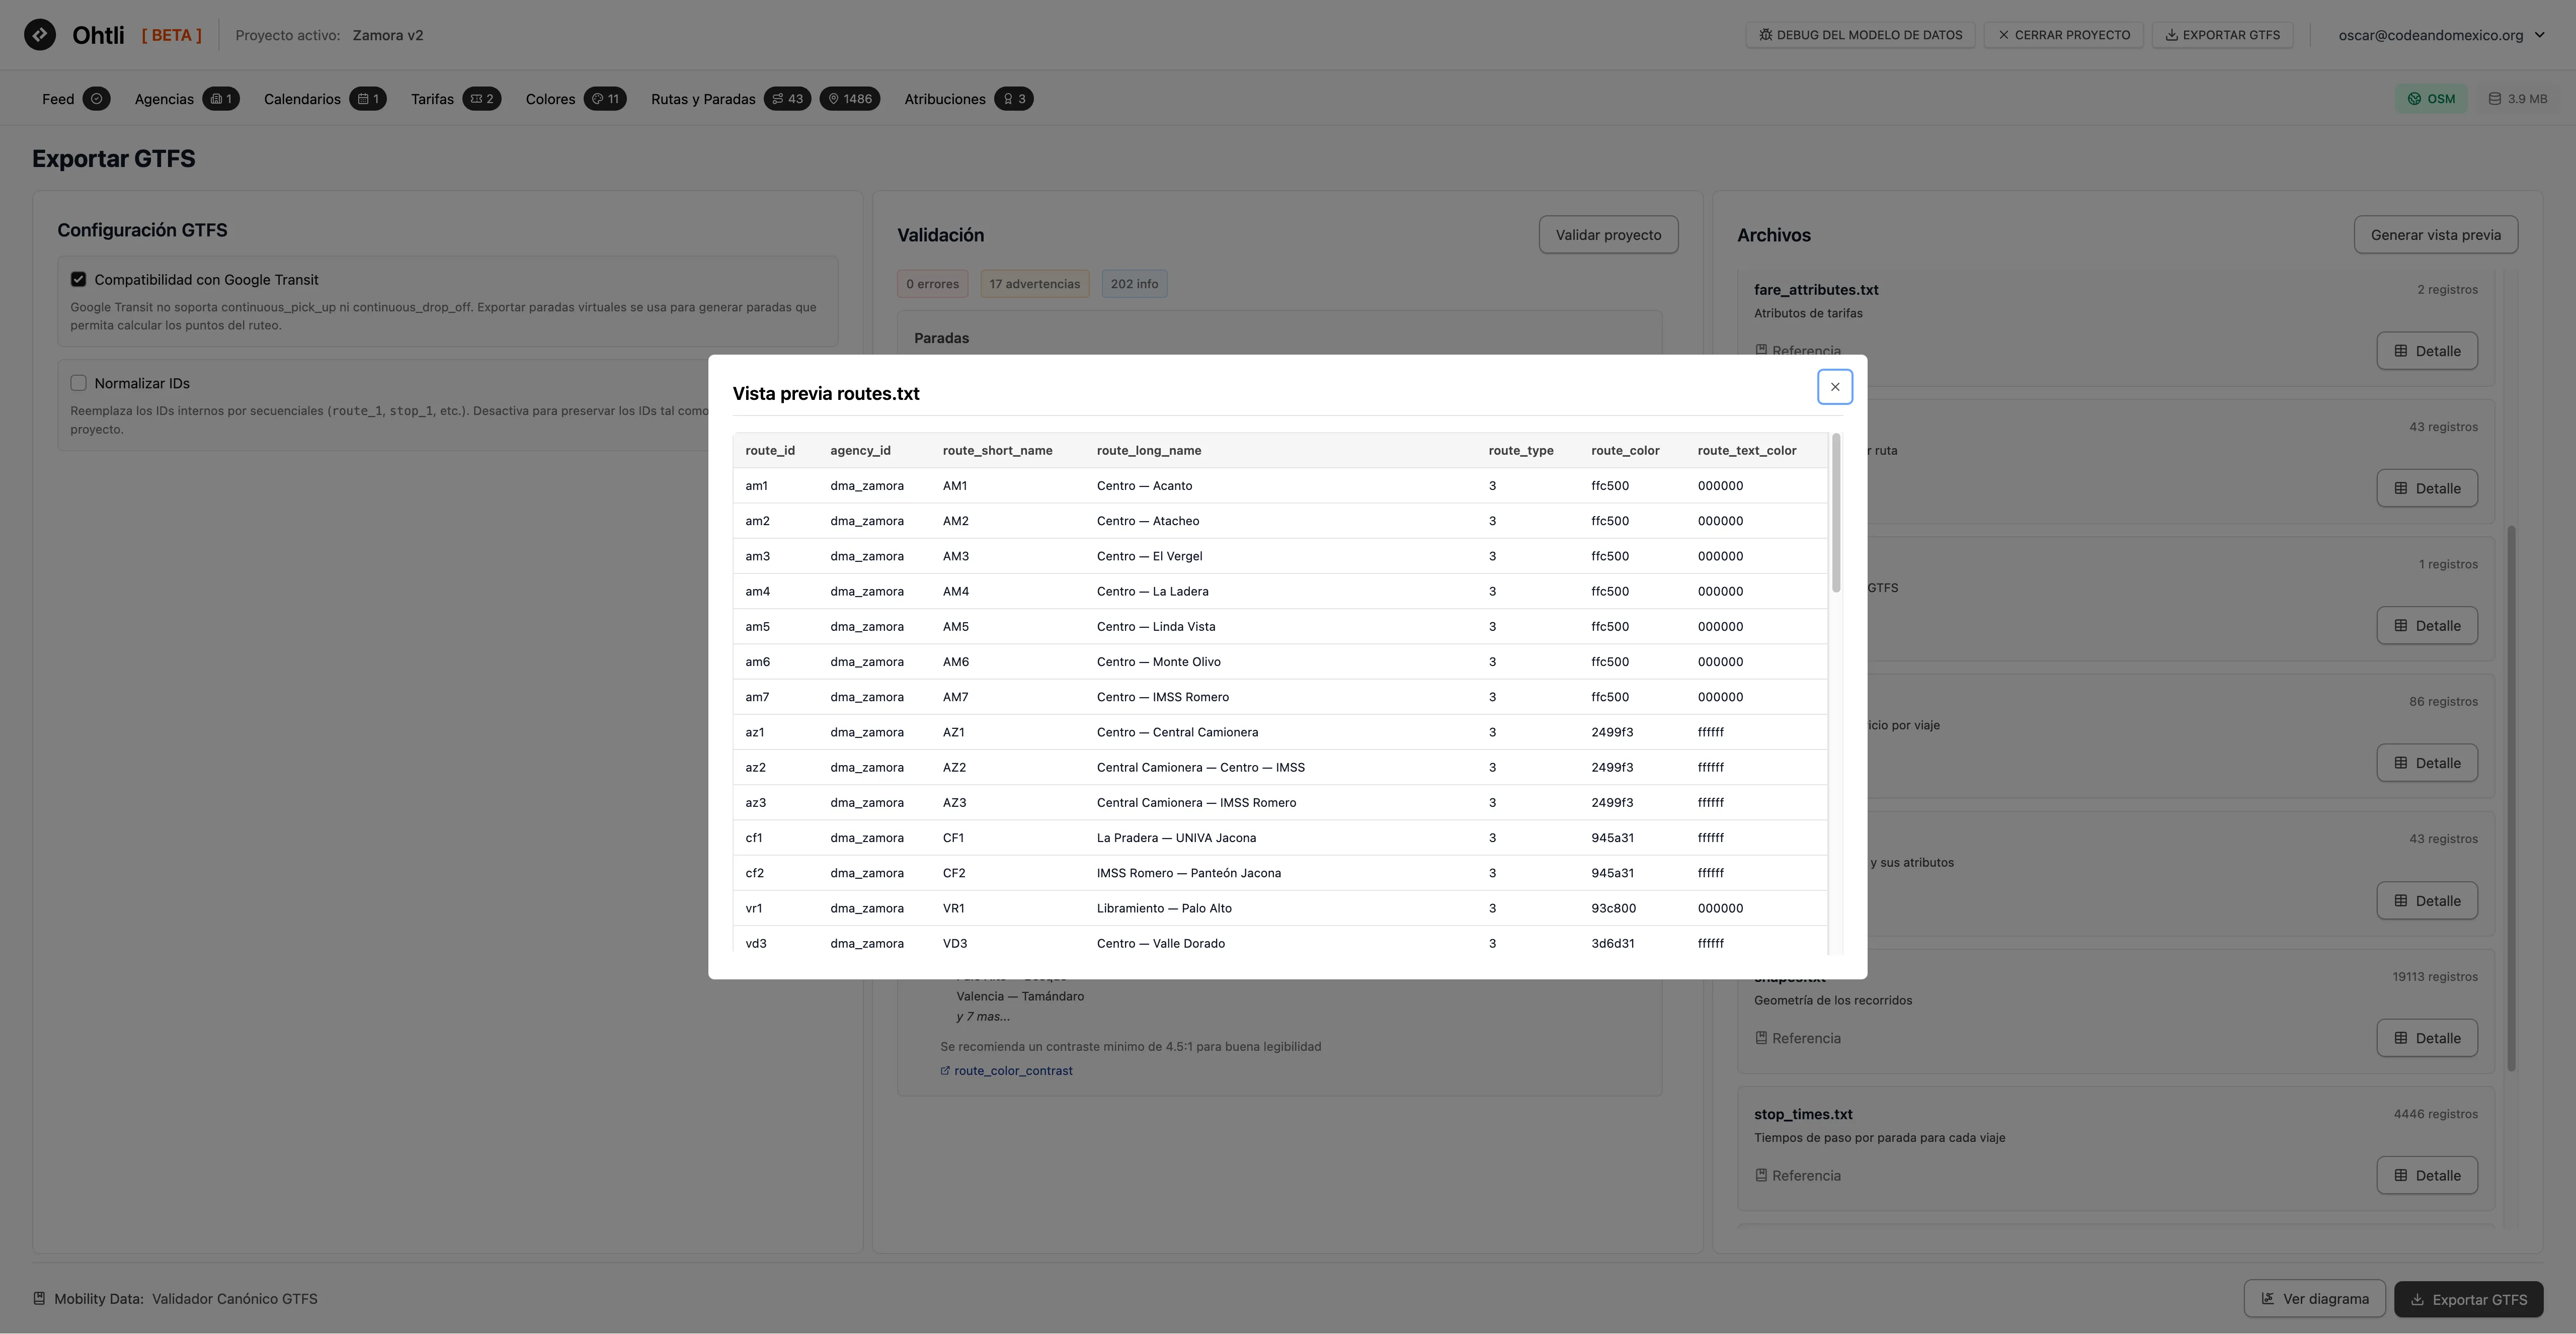This screenshot has width=2576, height=1334.
Task: Click the route_id column header
Action: (770, 451)
